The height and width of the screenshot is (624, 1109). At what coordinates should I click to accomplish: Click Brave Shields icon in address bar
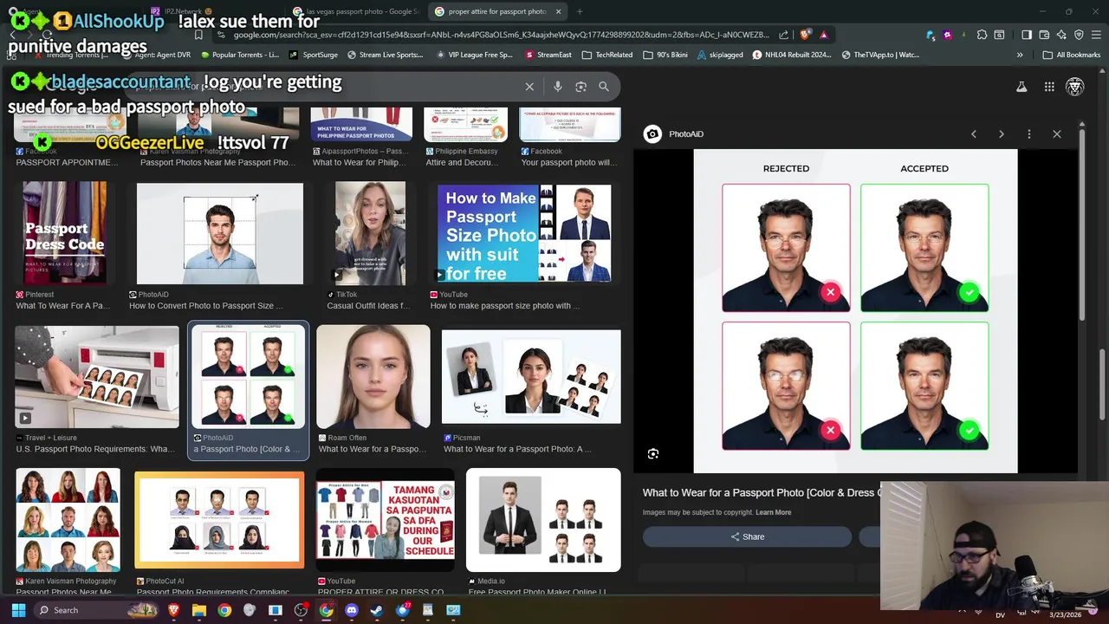[805, 35]
